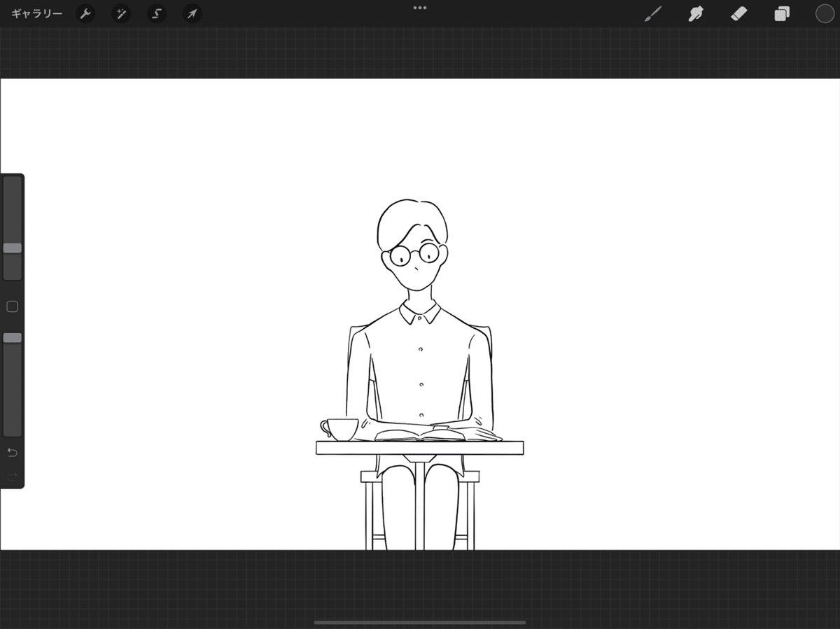Viewport: 840px width, 629px height.
Task: Open the Layers panel
Action: click(x=782, y=14)
